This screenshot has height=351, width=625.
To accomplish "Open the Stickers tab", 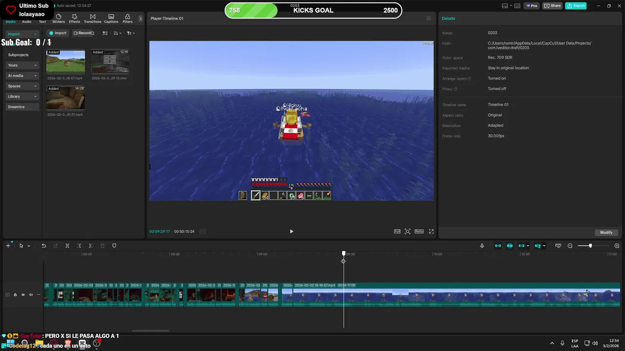I will [59, 19].
